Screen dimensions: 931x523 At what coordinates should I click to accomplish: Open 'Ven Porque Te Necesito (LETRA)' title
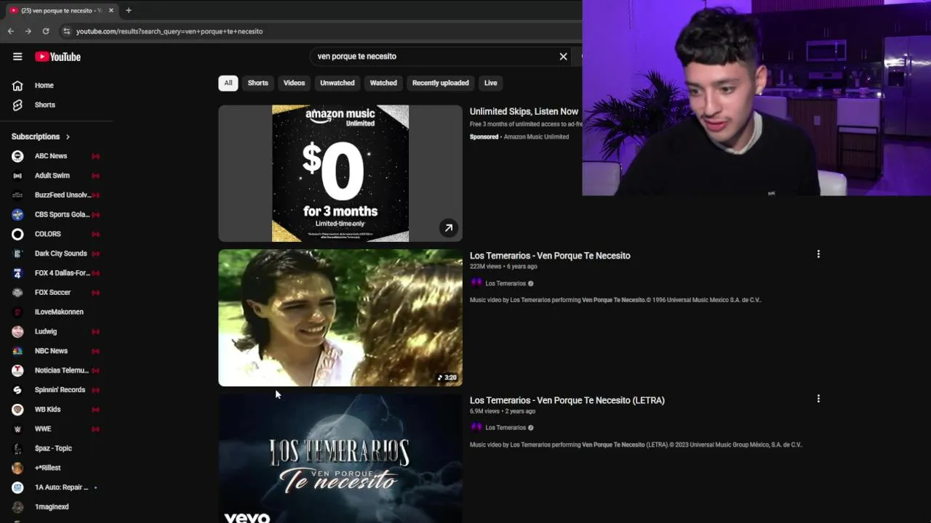point(567,400)
